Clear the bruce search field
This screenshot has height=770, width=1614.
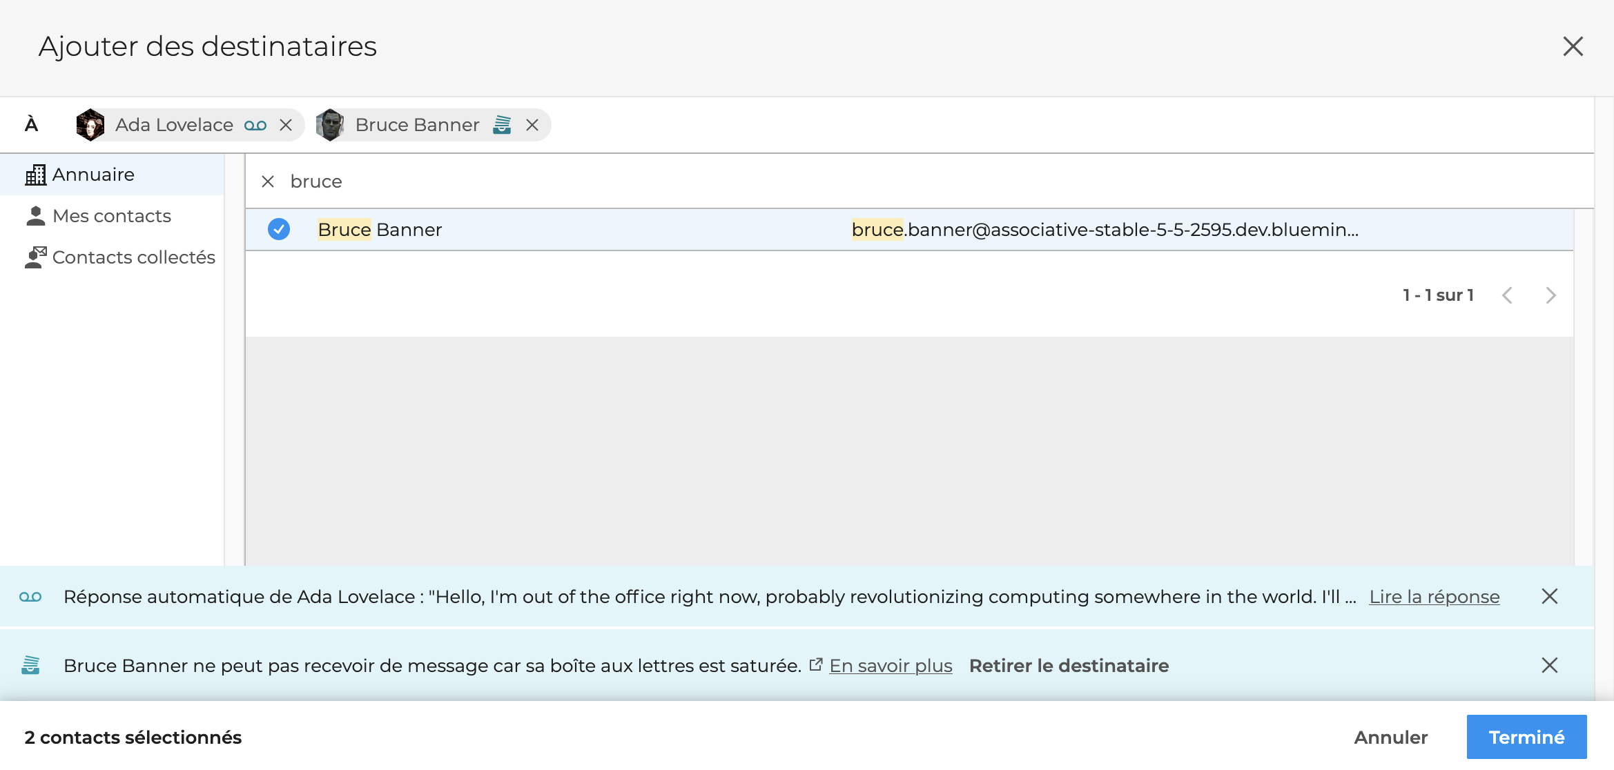[268, 181]
